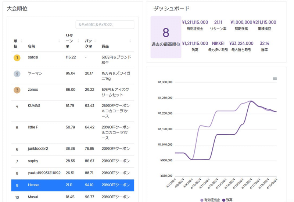Click the ダッシュボード panel heading
Image resolution: width=294 pixels, height=202 pixels.
click(x=171, y=8)
